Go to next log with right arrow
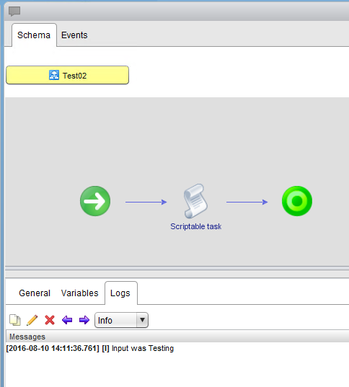 84,320
